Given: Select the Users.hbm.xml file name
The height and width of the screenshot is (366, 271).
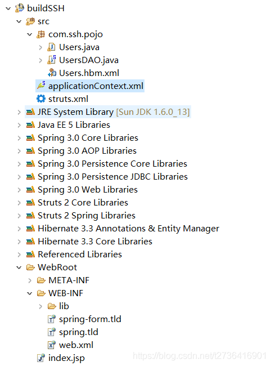Looking at the screenshot, I should [89, 73].
